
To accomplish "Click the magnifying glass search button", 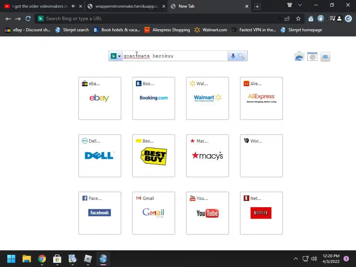I will point(241,56).
